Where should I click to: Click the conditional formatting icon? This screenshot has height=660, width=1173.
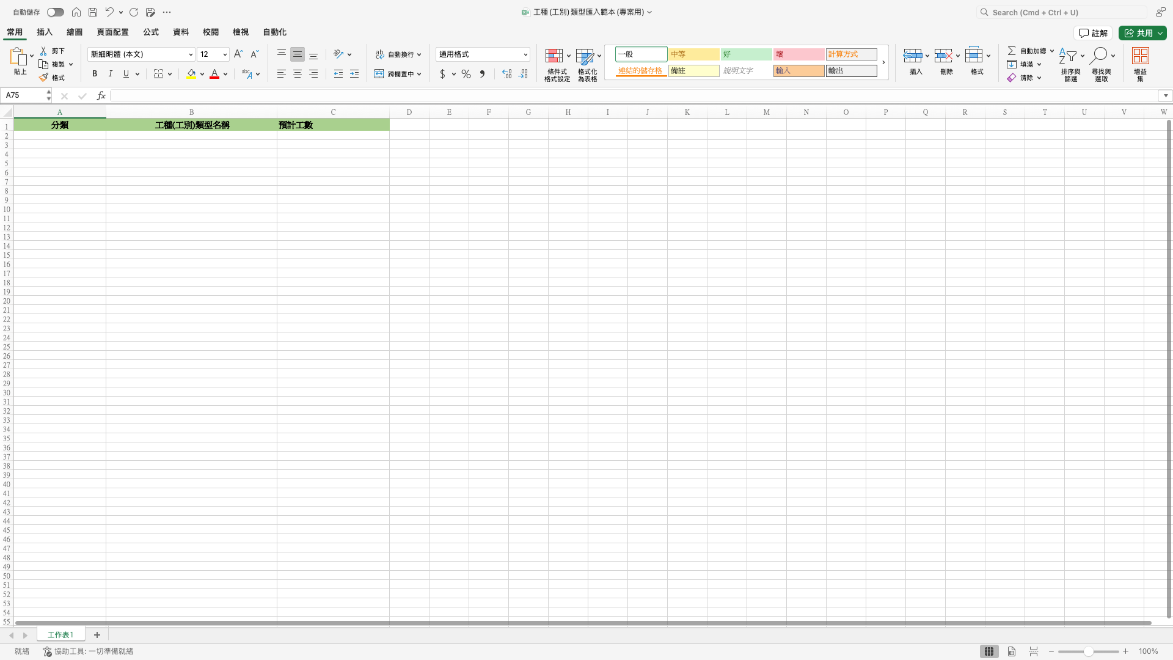554,56
